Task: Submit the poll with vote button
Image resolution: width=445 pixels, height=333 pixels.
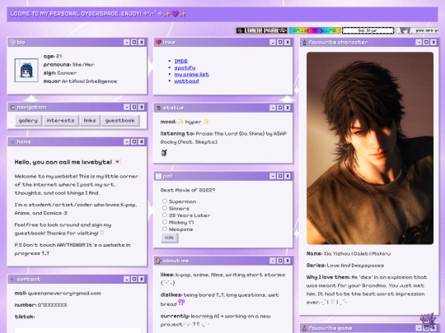Action: coord(169,238)
